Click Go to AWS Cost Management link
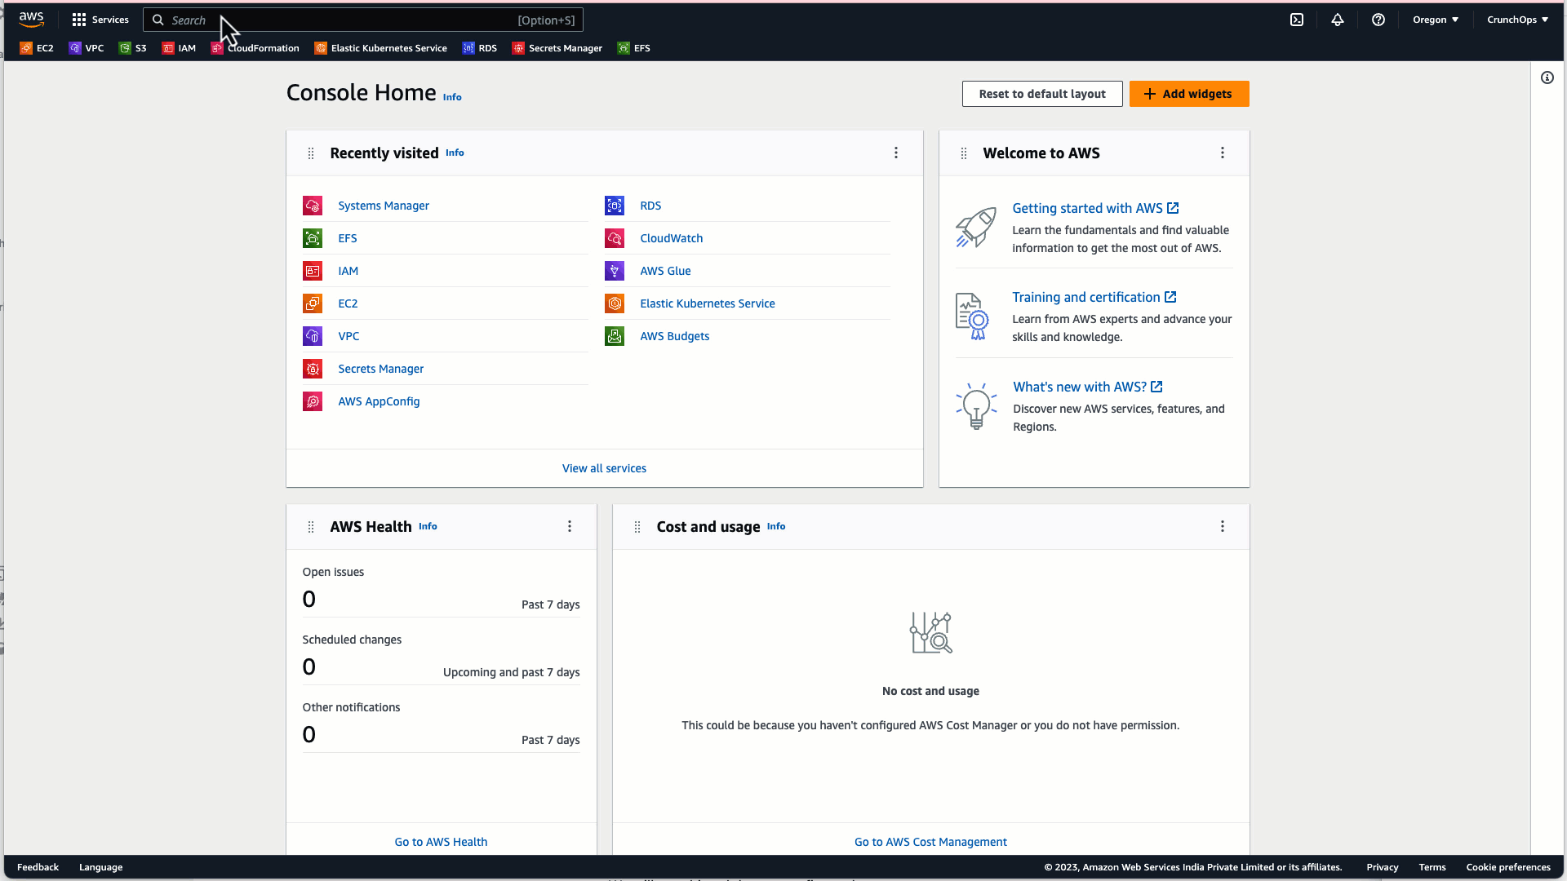Viewport: 1567px width, 881px height. click(930, 842)
